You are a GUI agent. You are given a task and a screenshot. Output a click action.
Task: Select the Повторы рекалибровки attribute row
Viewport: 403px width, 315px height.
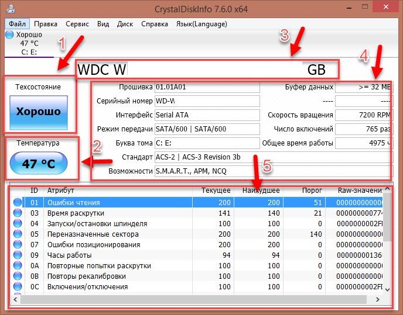coord(197,276)
